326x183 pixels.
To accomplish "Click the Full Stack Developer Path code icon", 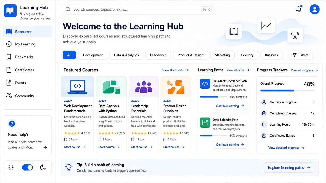I will [205, 84].
